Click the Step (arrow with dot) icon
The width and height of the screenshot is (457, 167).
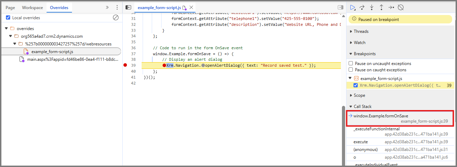pyautogui.click(x=391, y=7)
